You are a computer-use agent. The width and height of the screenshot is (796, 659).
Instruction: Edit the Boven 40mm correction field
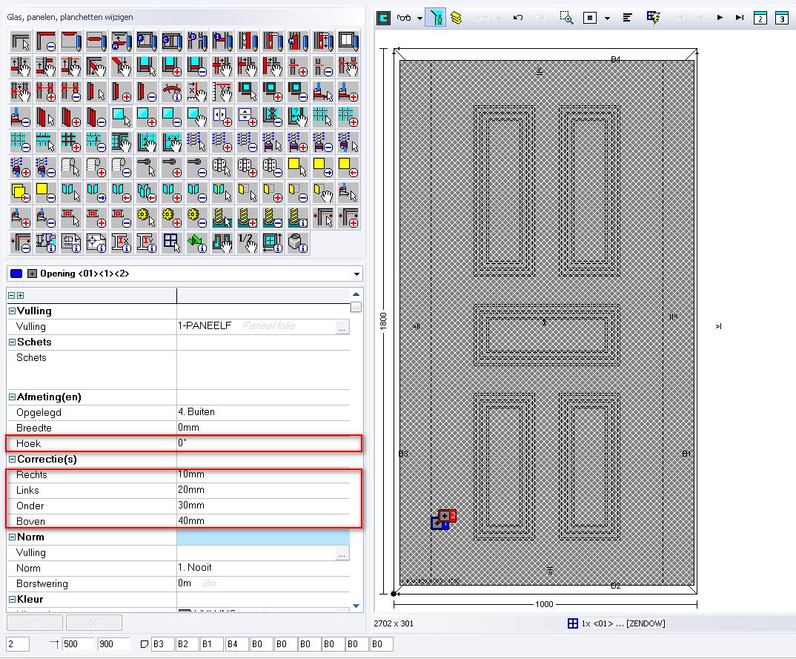coord(263,521)
